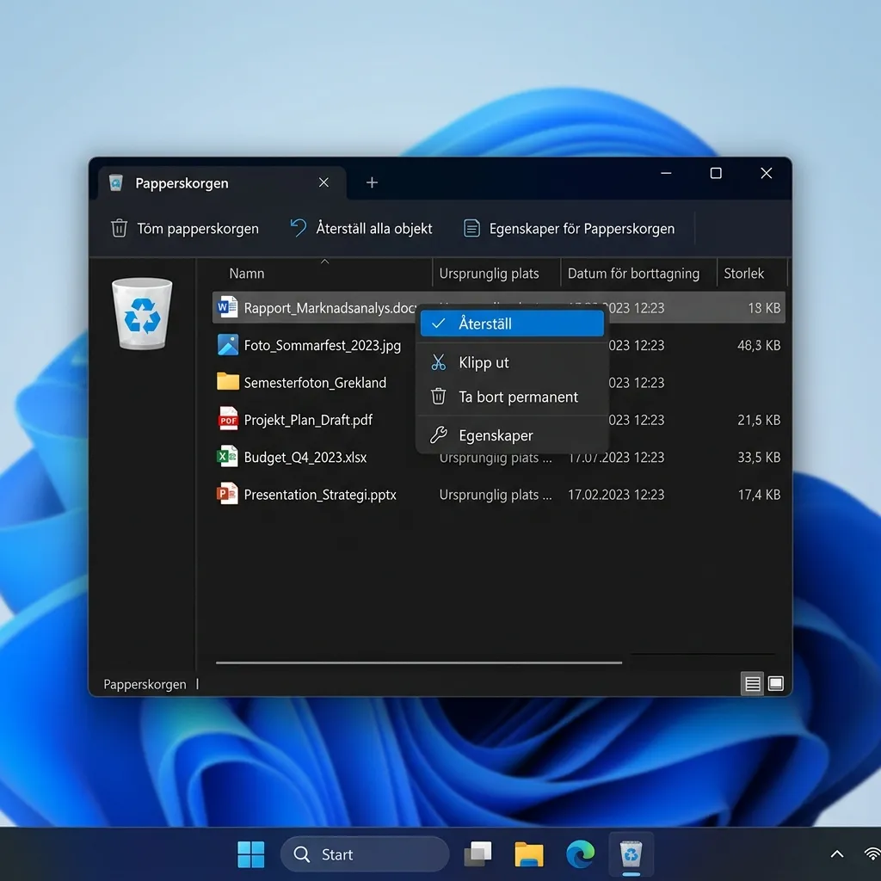This screenshot has width=881, height=881.
Task: Click the image icon of Foto_Sommarfest_2023.jpg
Action: [227, 344]
